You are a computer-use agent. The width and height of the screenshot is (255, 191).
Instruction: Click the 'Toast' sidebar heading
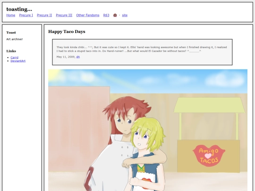click(11, 33)
